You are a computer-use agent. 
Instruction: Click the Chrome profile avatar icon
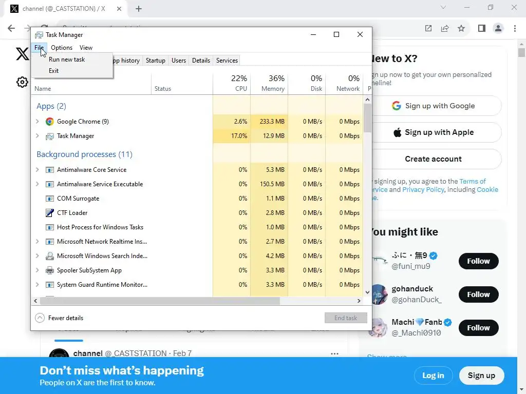coord(498,29)
